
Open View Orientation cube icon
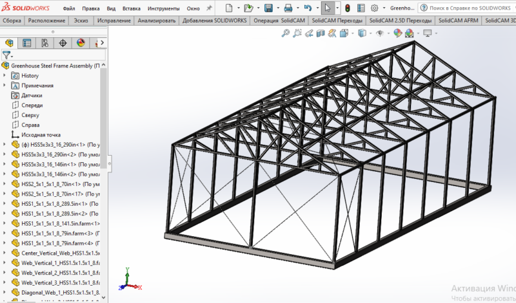tap(344, 33)
